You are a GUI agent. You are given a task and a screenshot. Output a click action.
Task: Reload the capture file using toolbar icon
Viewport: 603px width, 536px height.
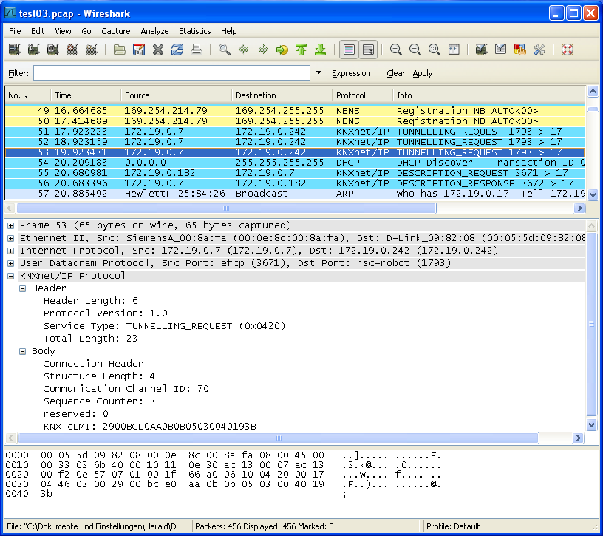tap(177, 50)
